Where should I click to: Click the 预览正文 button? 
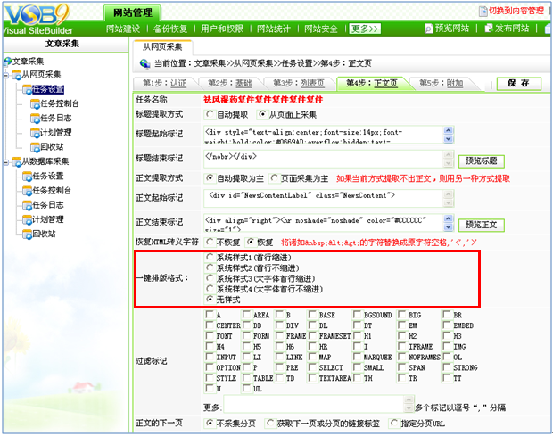click(x=481, y=225)
